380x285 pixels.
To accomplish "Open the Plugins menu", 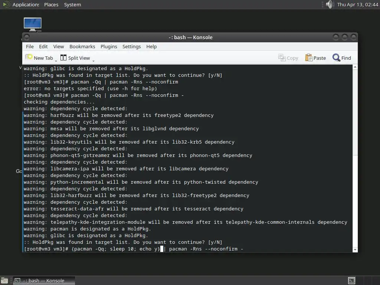I will (109, 46).
